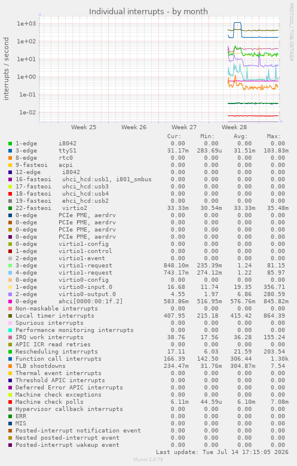Click the Week 25 x-axis label
The image size is (297, 466).
[84, 127]
